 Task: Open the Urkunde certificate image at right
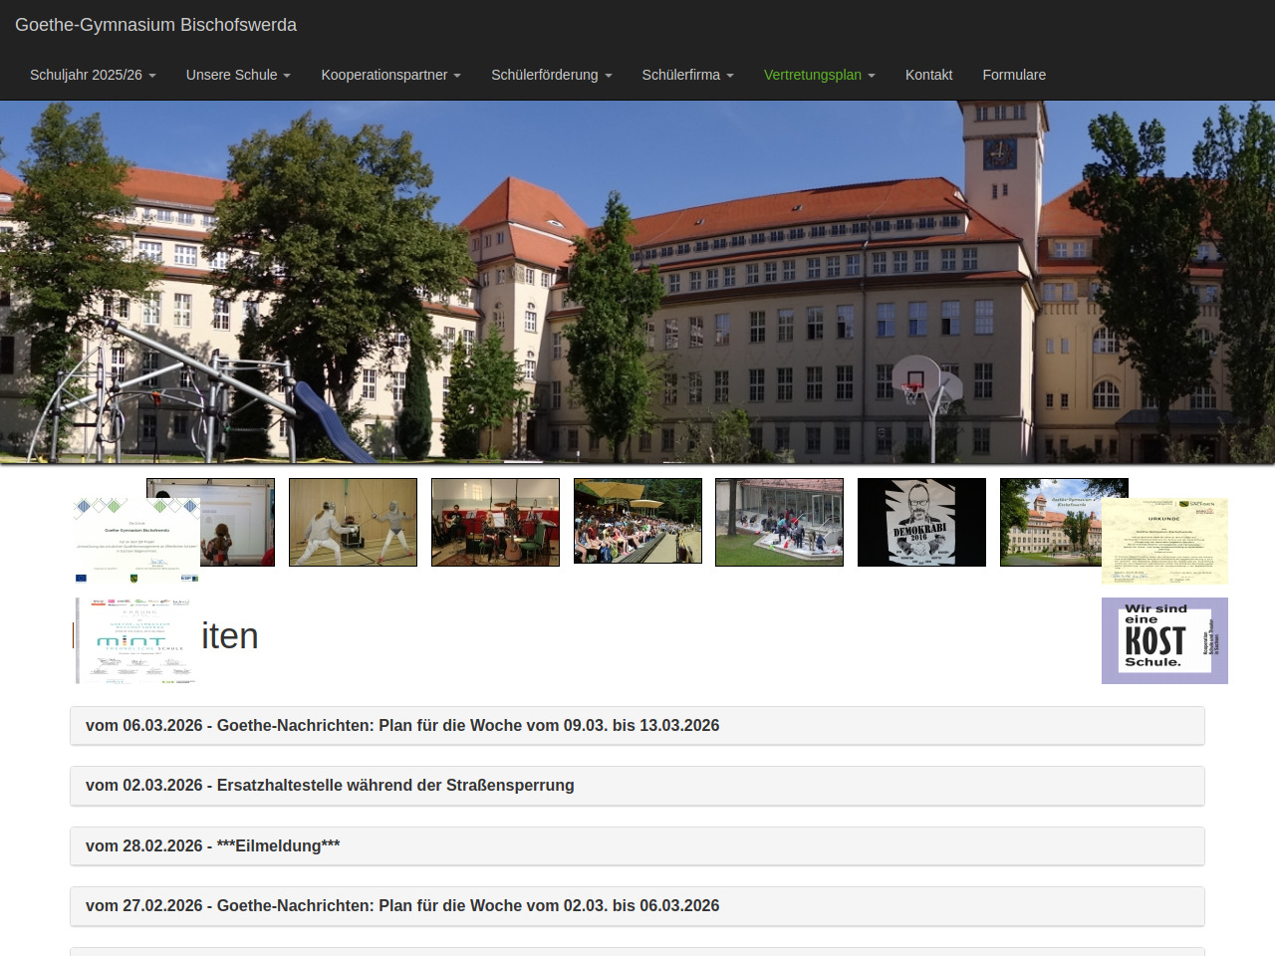1164,541
